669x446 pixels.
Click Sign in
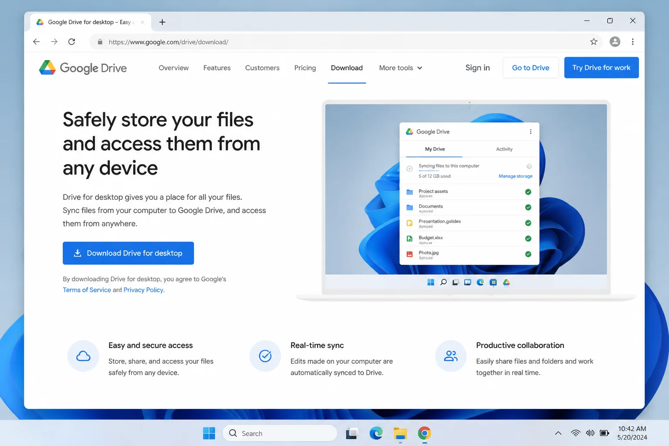pyautogui.click(x=477, y=68)
